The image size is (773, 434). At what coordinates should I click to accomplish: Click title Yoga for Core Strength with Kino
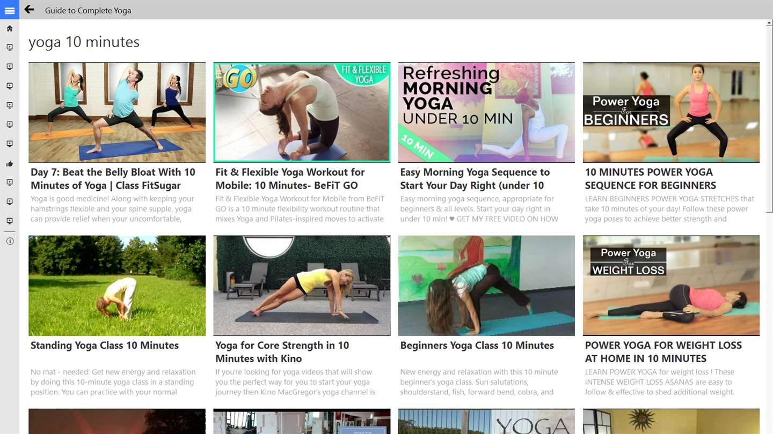tap(282, 352)
